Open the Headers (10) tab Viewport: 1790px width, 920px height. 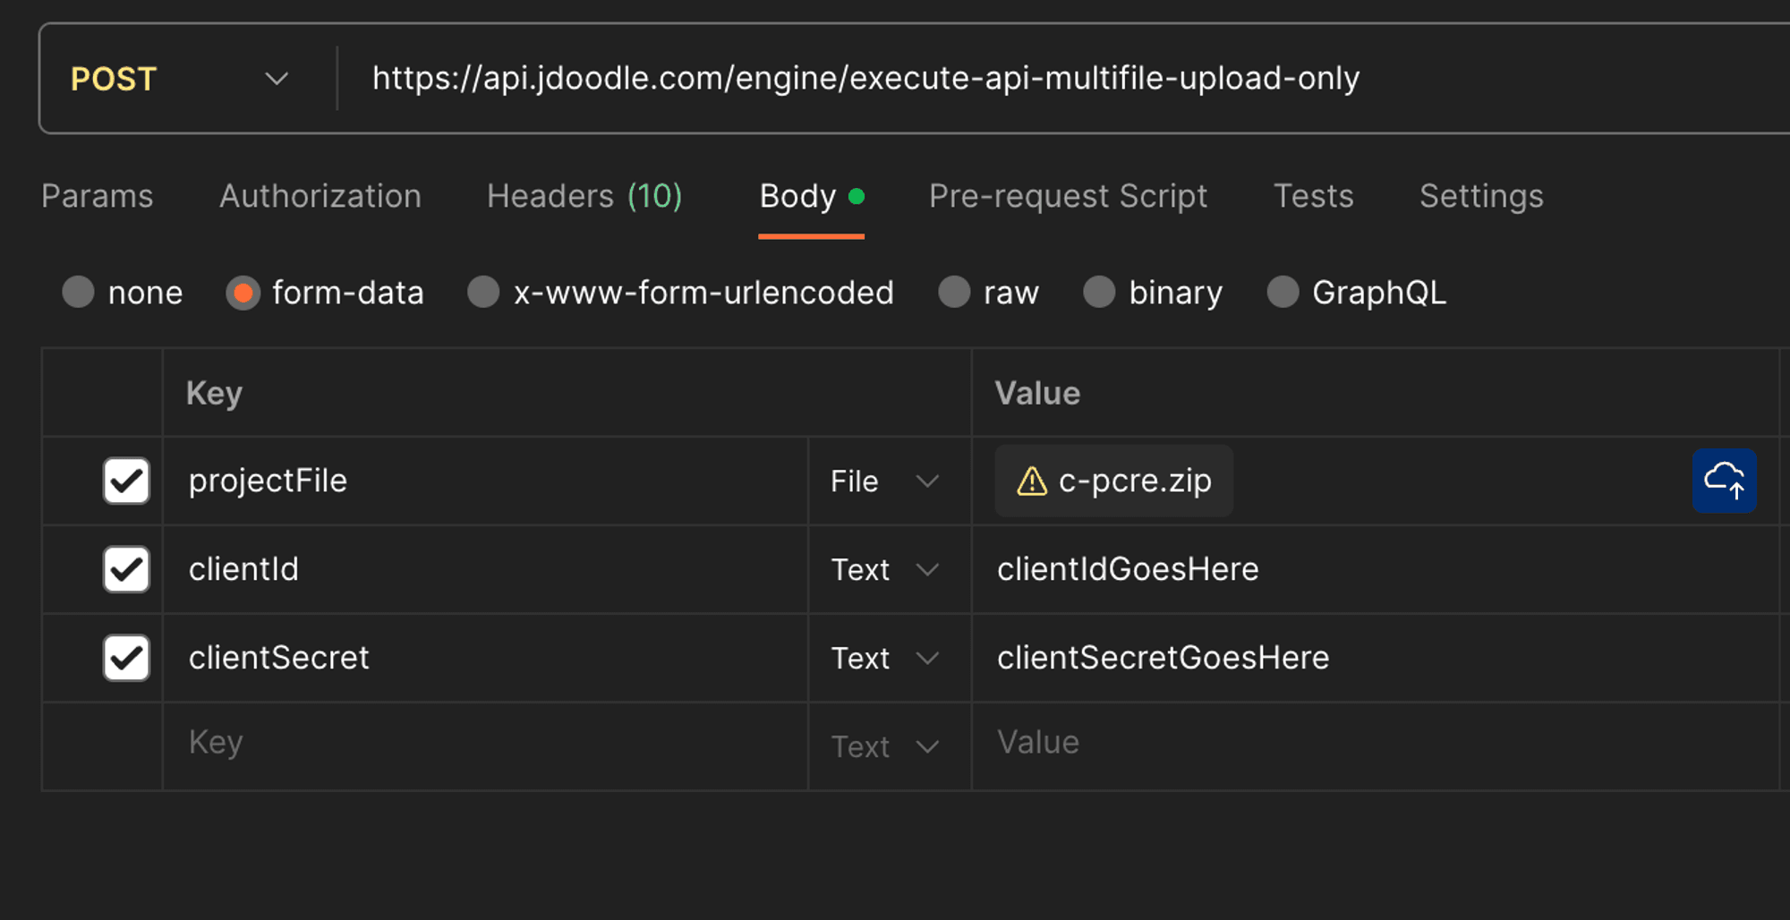click(584, 196)
